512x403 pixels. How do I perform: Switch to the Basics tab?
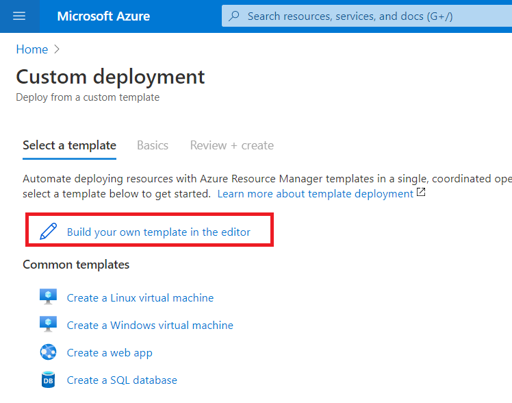(153, 145)
